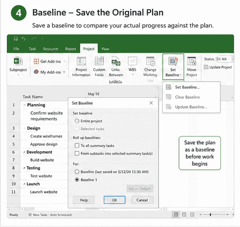
Task: Open Get Add-ins store
Action: pyautogui.click(x=47, y=62)
